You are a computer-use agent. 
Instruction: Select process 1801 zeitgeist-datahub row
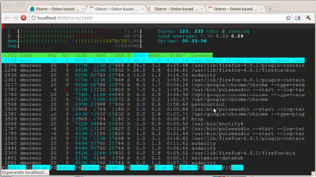click(x=153, y=158)
